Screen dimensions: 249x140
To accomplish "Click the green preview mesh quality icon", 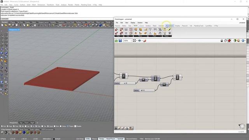I will point(235,41).
